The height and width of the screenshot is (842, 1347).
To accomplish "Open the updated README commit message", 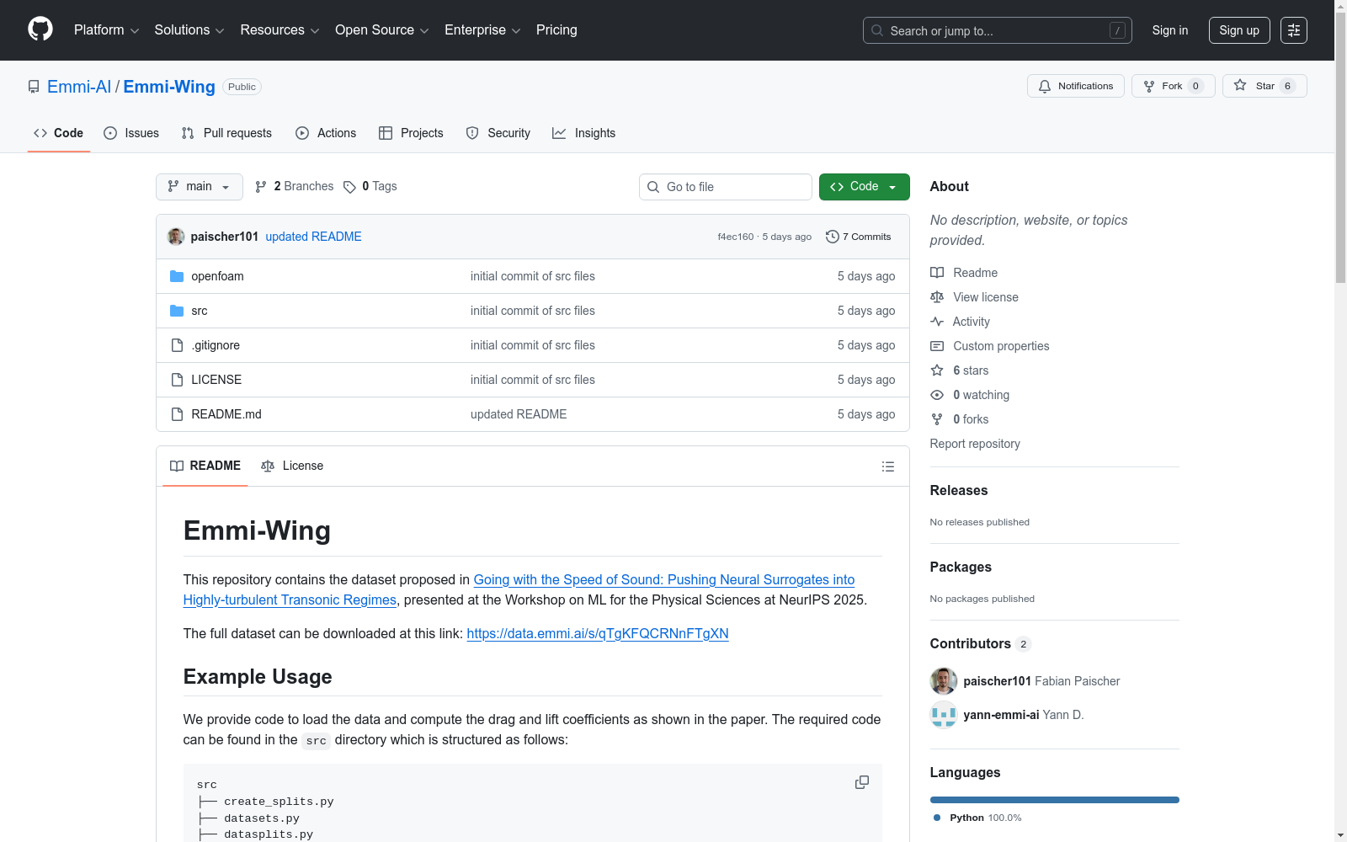I will (313, 237).
